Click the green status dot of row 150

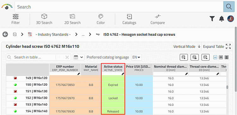pyautogui.click(x=15, y=85)
